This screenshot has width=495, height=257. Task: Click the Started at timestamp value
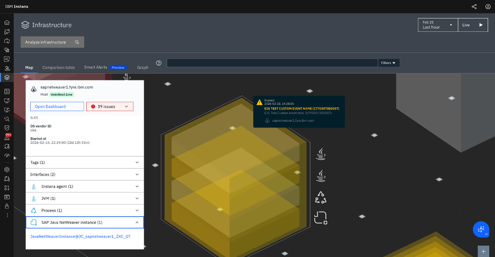60,143
